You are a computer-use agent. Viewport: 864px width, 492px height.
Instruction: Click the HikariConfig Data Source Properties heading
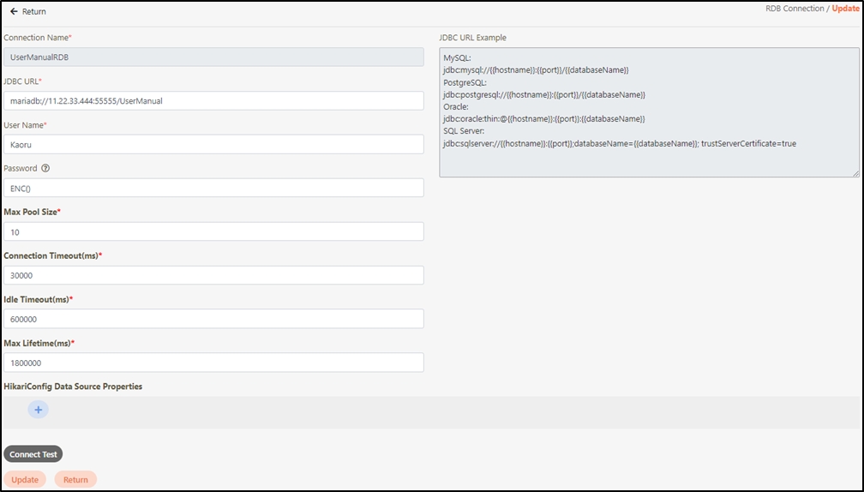(x=73, y=387)
